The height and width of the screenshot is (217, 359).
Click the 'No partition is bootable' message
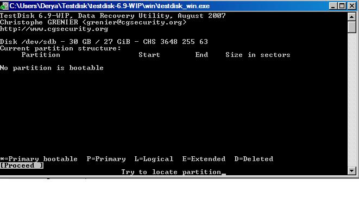[x=52, y=68]
